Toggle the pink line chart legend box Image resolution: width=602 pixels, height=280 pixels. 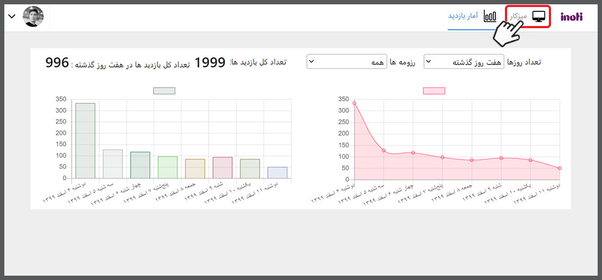(x=434, y=90)
